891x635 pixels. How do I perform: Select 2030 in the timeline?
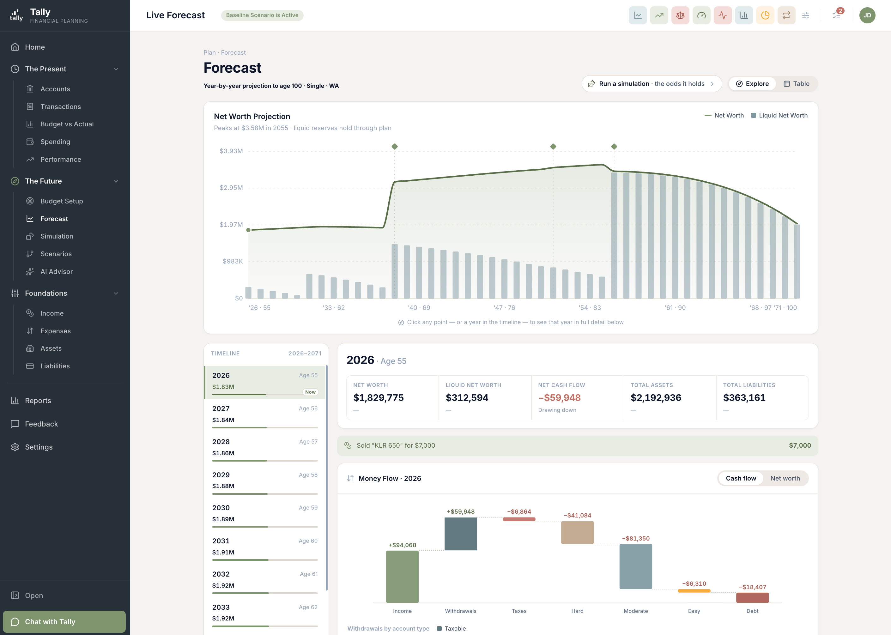[x=265, y=515]
